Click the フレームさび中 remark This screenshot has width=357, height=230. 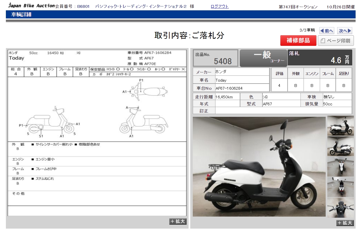tap(46, 169)
